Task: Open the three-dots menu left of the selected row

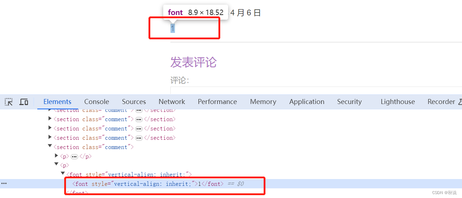Action: click(x=4, y=184)
